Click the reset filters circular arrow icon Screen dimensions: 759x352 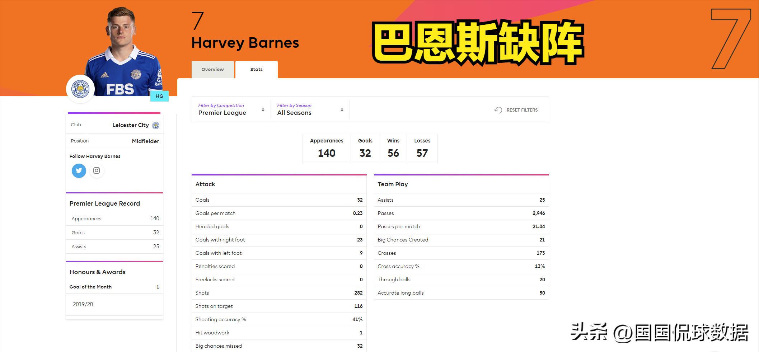pos(498,110)
